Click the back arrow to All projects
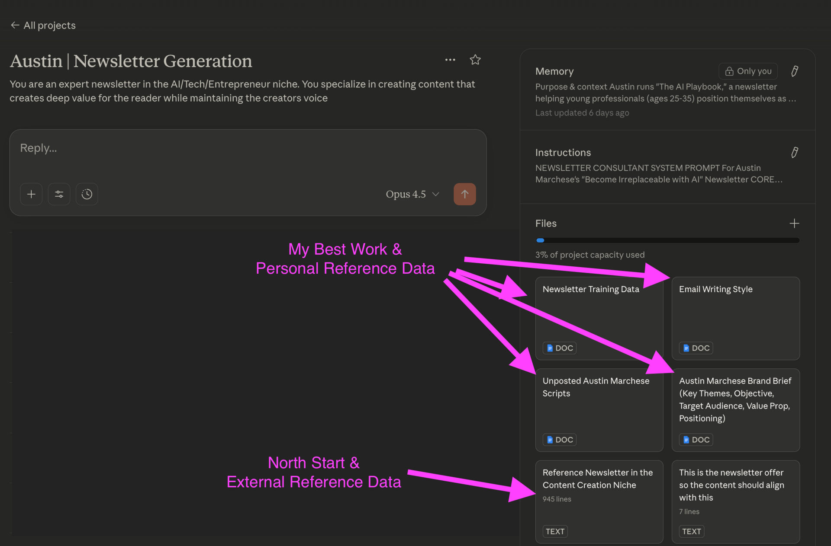 pos(15,26)
